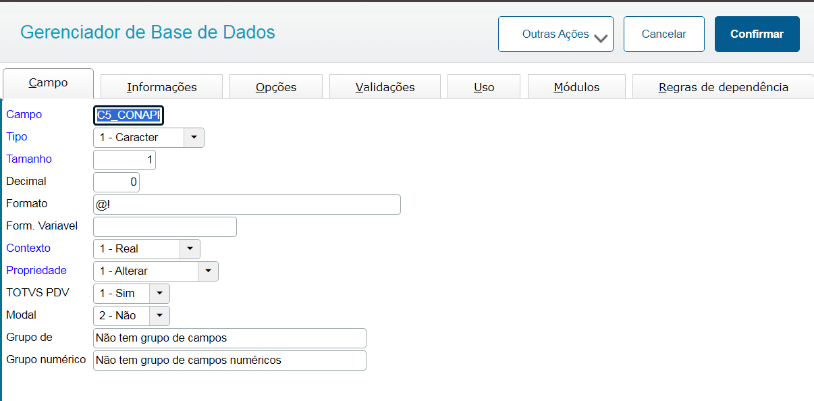
Task: Click the Decimal input field
Action: coord(116,182)
